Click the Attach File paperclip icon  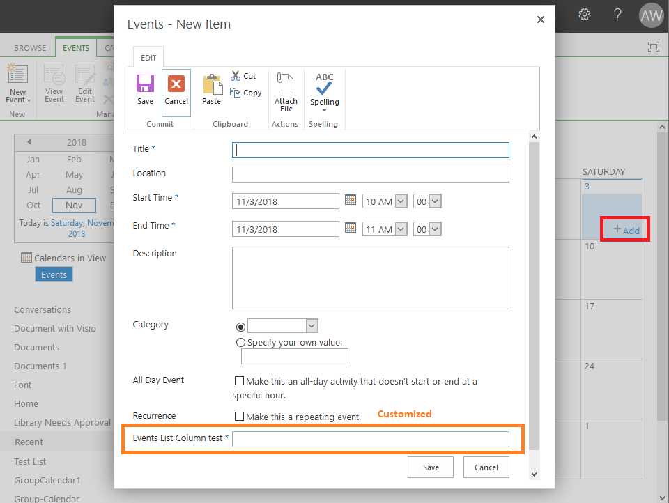286,83
